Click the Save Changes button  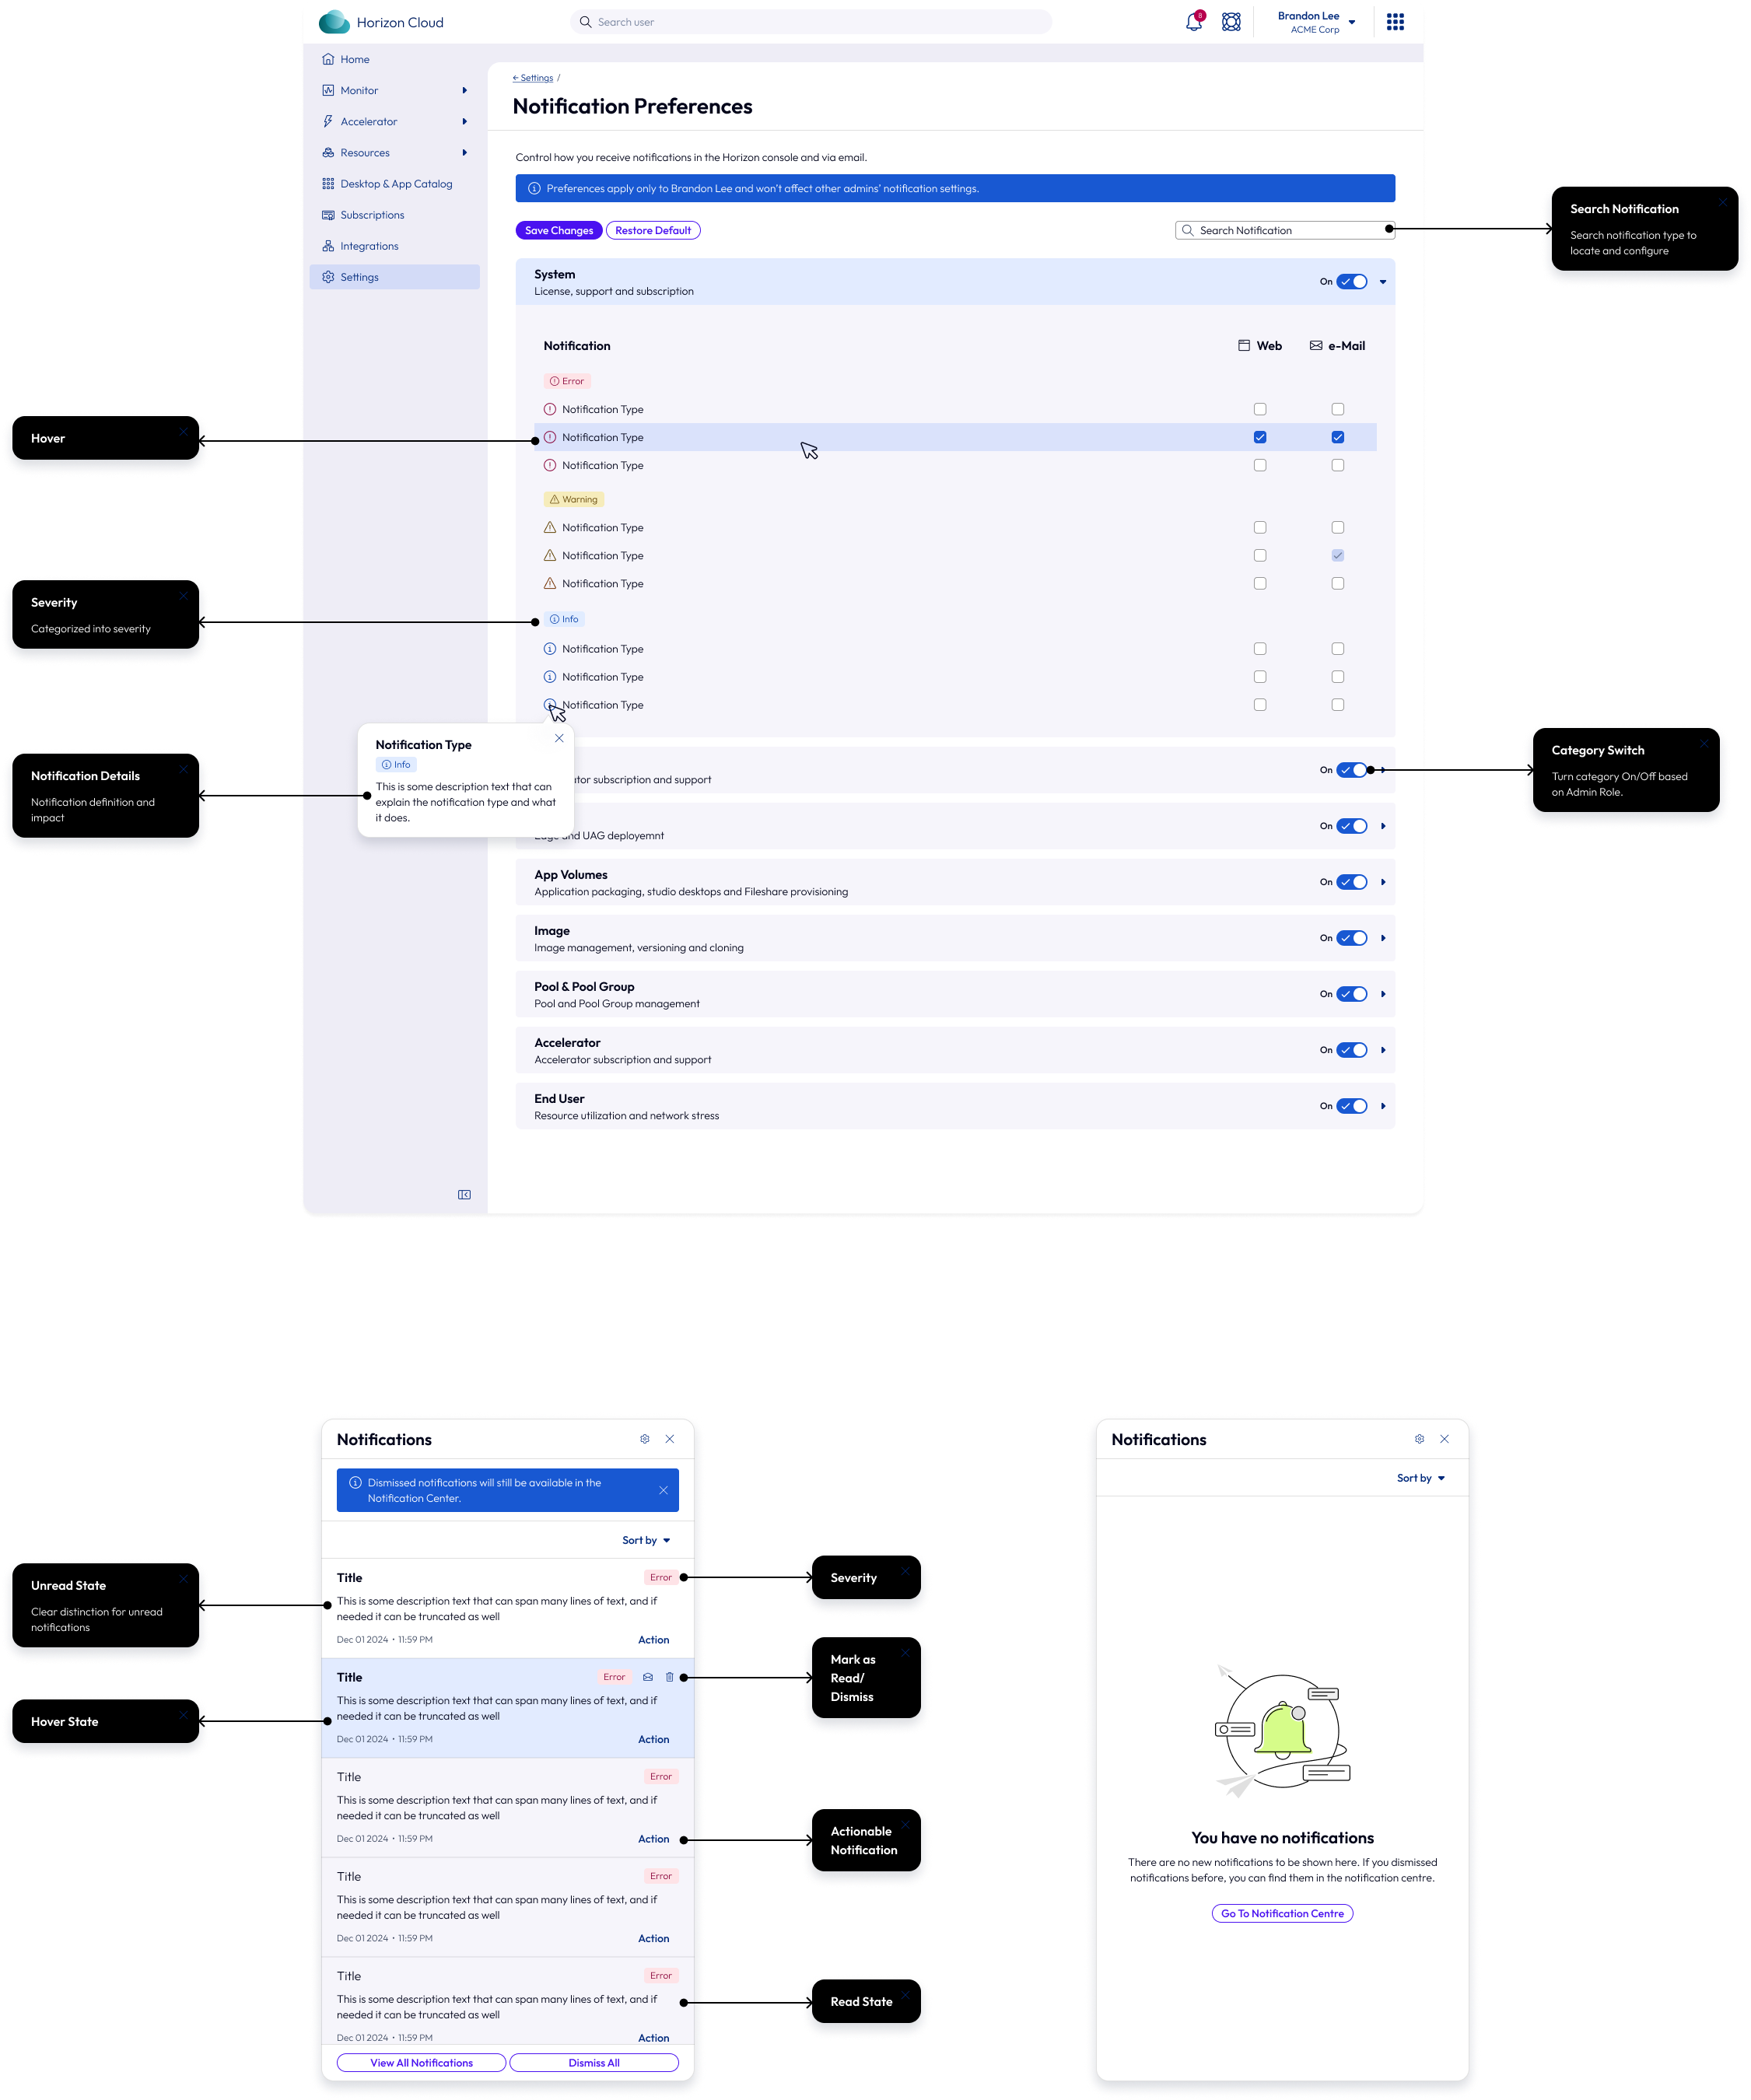point(559,231)
